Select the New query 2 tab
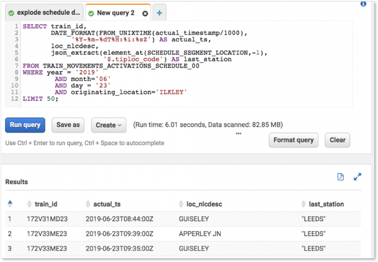This screenshot has width=378, height=262. pyautogui.click(x=115, y=13)
